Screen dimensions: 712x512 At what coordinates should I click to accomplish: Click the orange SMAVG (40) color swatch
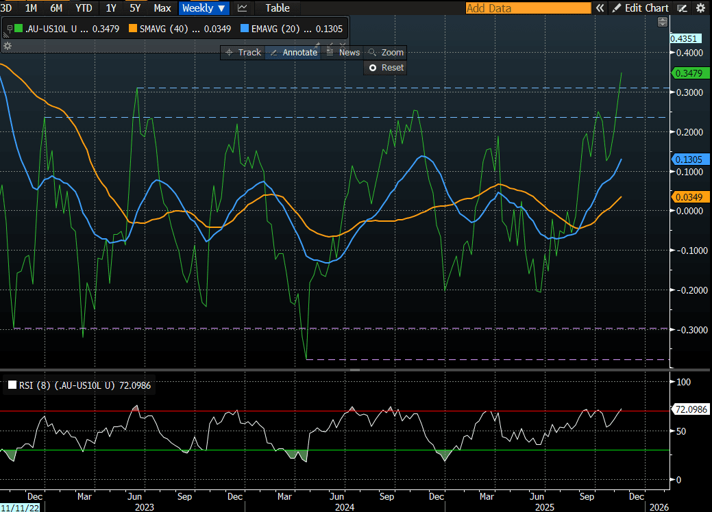132,29
